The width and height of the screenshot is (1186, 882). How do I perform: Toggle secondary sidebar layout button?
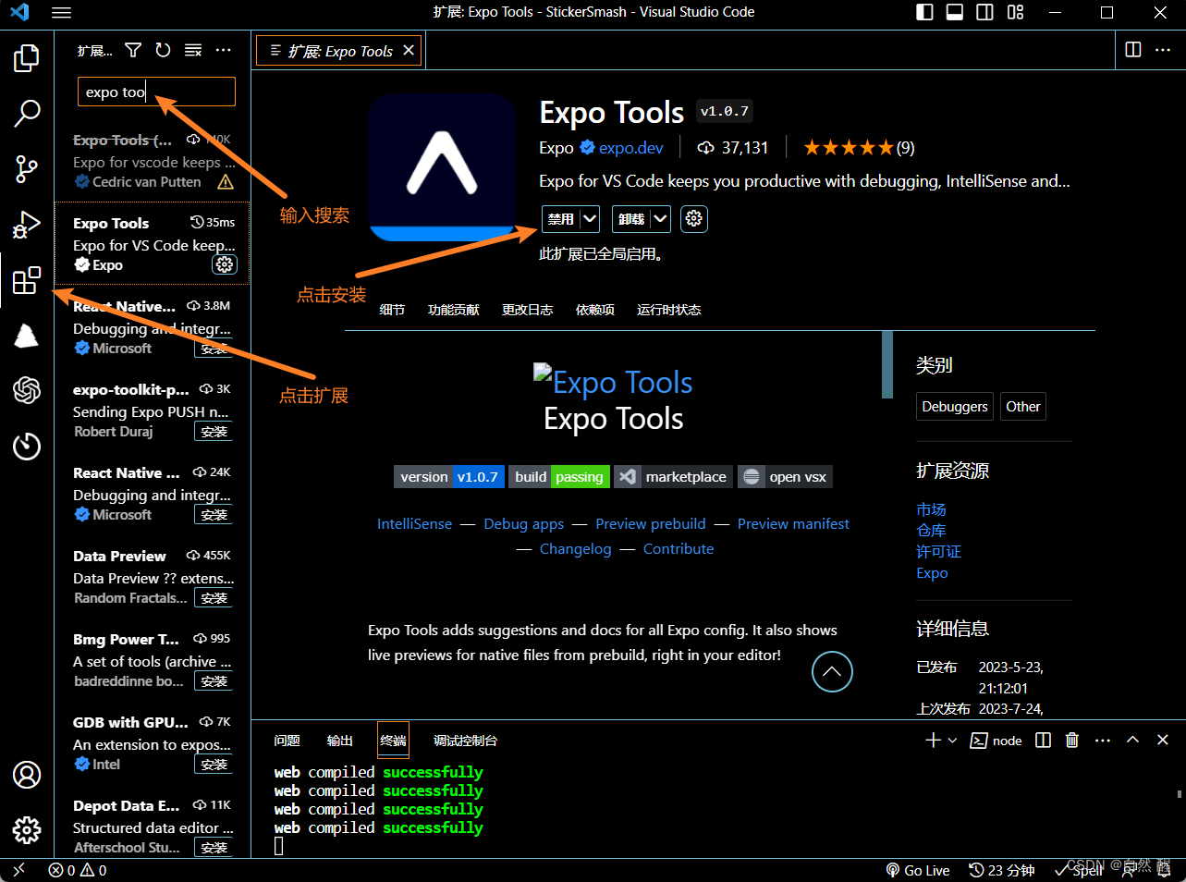pos(985,12)
